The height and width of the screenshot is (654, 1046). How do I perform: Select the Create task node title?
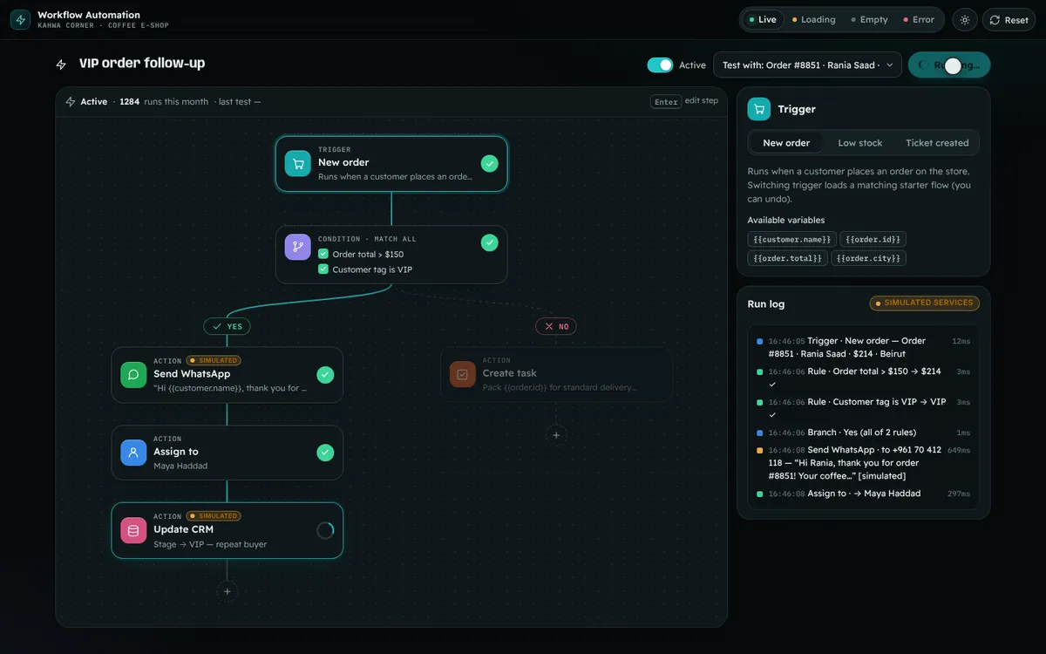[510, 373]
